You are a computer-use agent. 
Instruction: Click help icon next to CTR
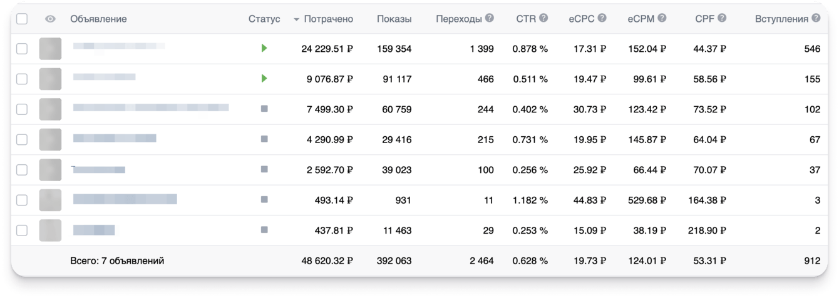point(543,18)
